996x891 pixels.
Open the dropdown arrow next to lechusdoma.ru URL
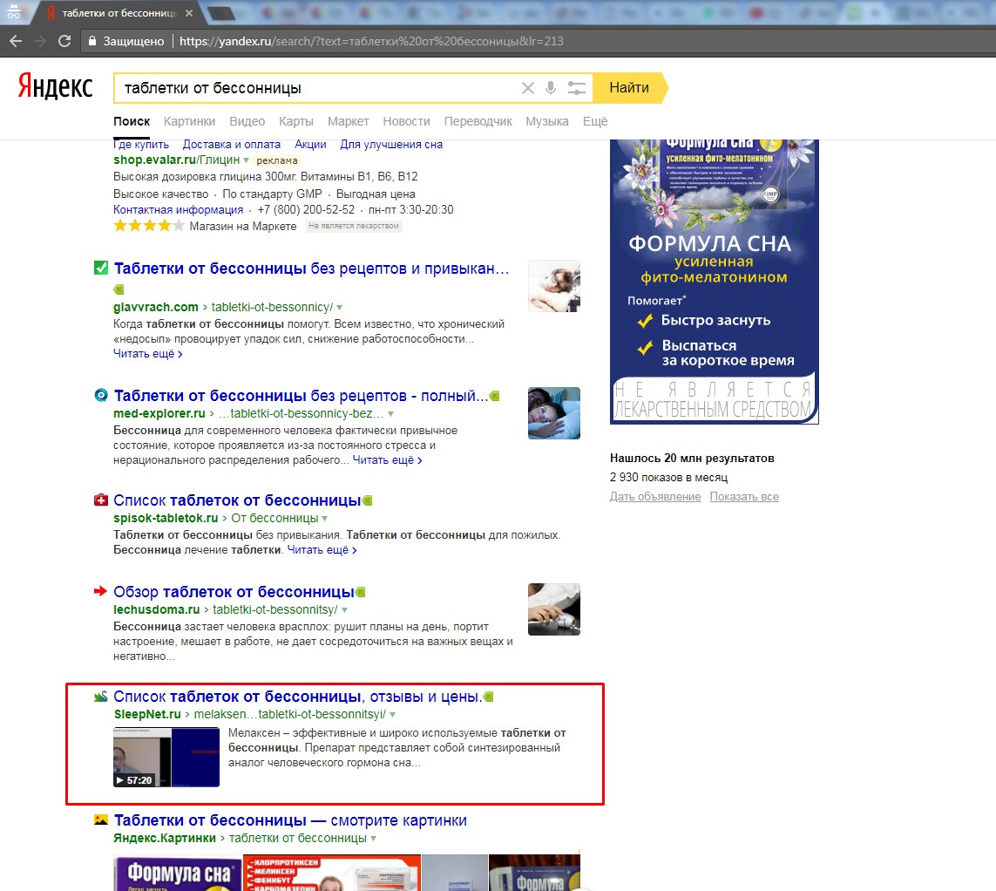[x=345, y=610]
